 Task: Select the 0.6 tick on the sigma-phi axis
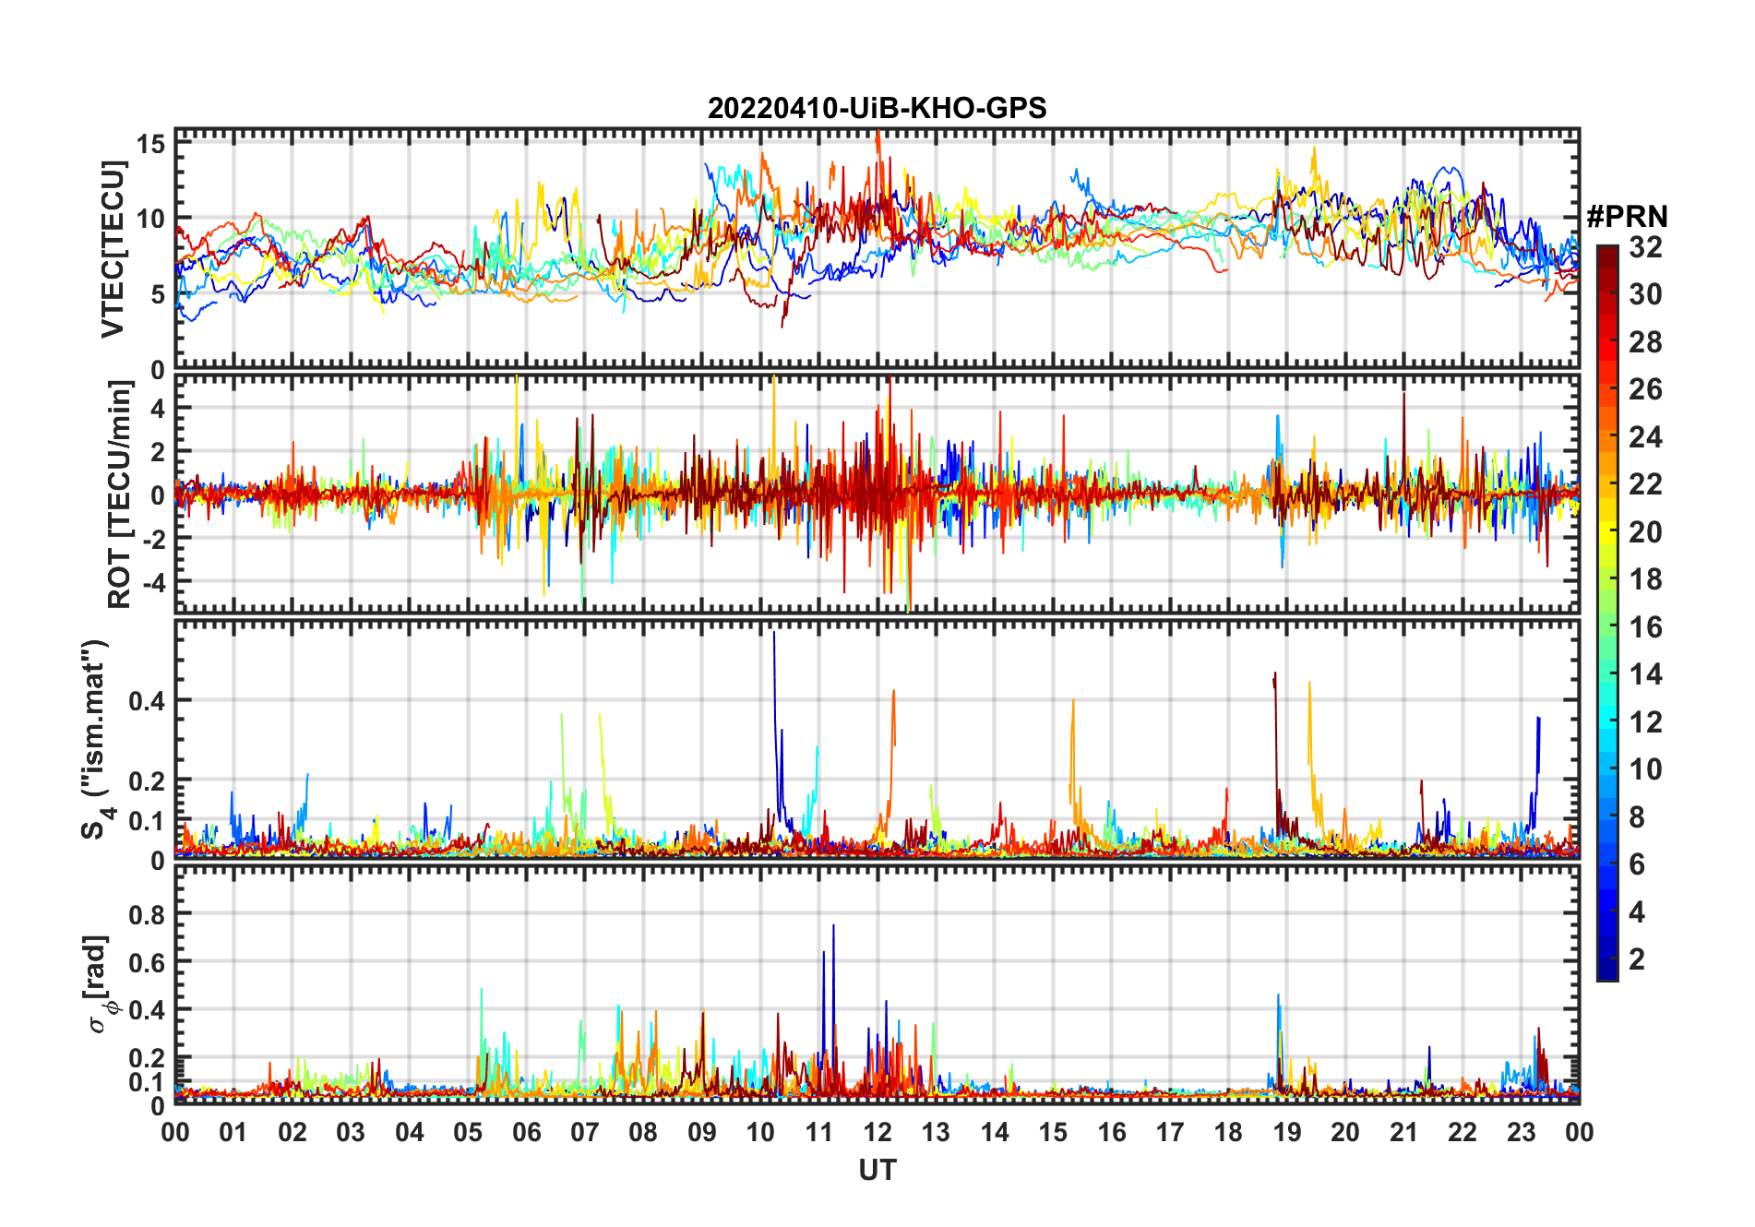(x=148, y=962)
